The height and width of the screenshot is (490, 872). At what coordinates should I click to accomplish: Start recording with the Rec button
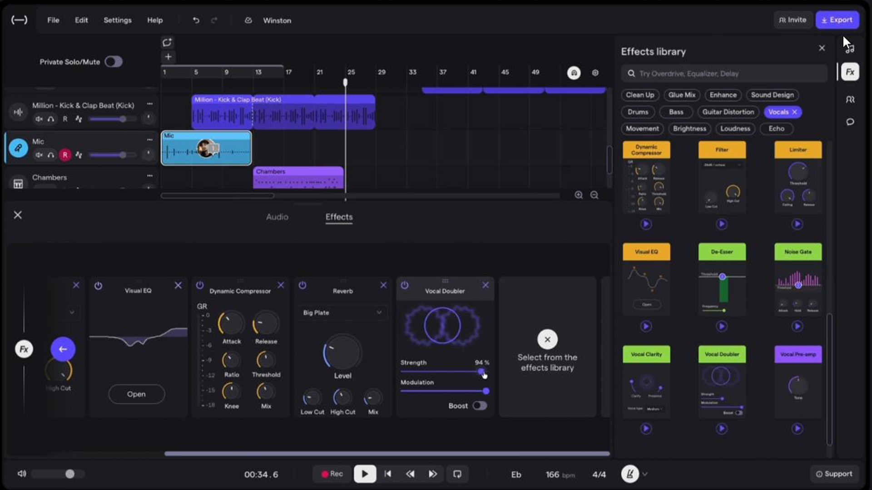[332, 474]
